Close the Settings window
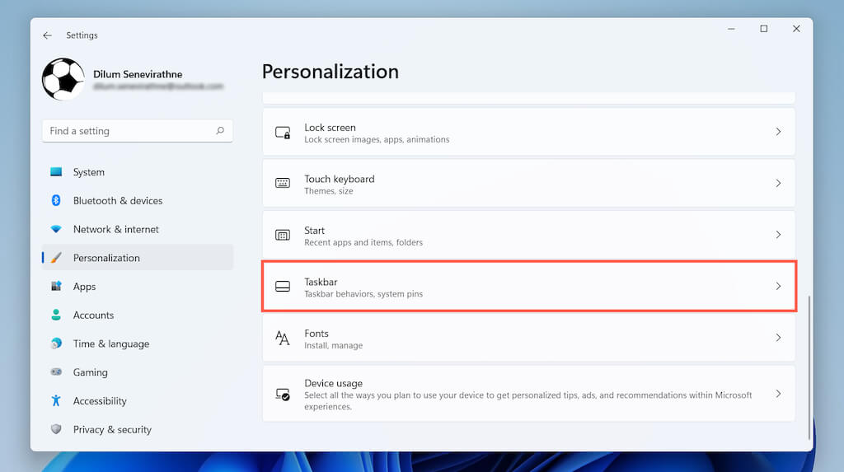The width and height of the screenshot is (844, 472). pyautogui.click(x=796, y=29)
